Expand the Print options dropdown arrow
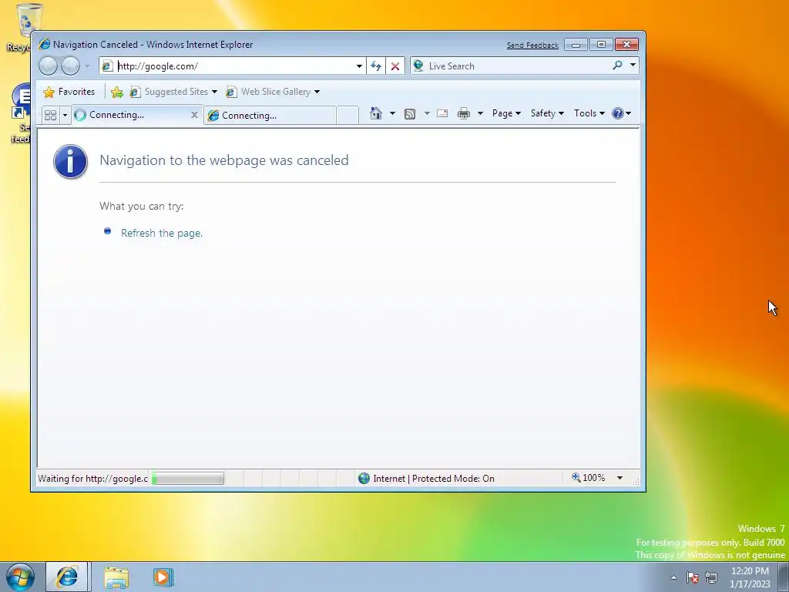This screenshot has width=789, height=592. [480, 113]
